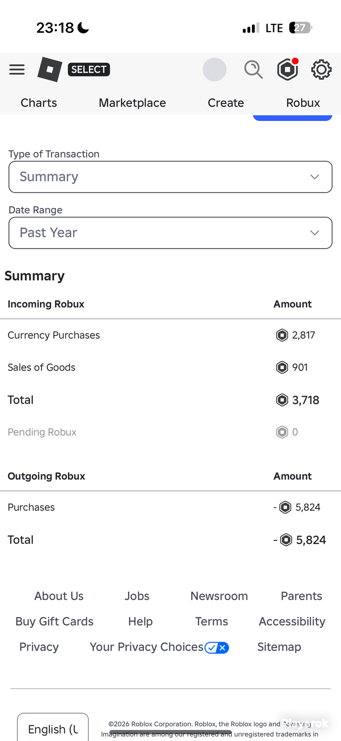Click the blue button below Robux tab
Image resolution: width=341 pixels, height=741 pixels.
pyautogui.click(x=293, y=118)
